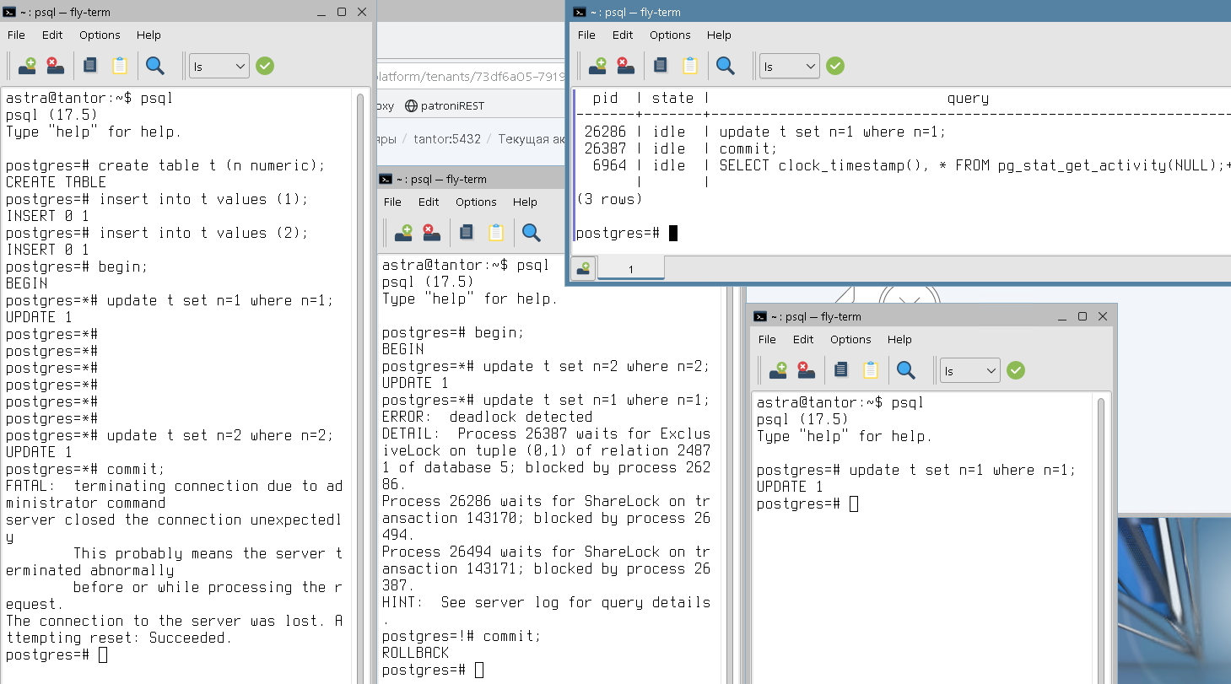This screenshot has width=1231, height=684.
Task: Click paste icon in the bottom-right terminal toolbar
Action: [x=871, y=370]
